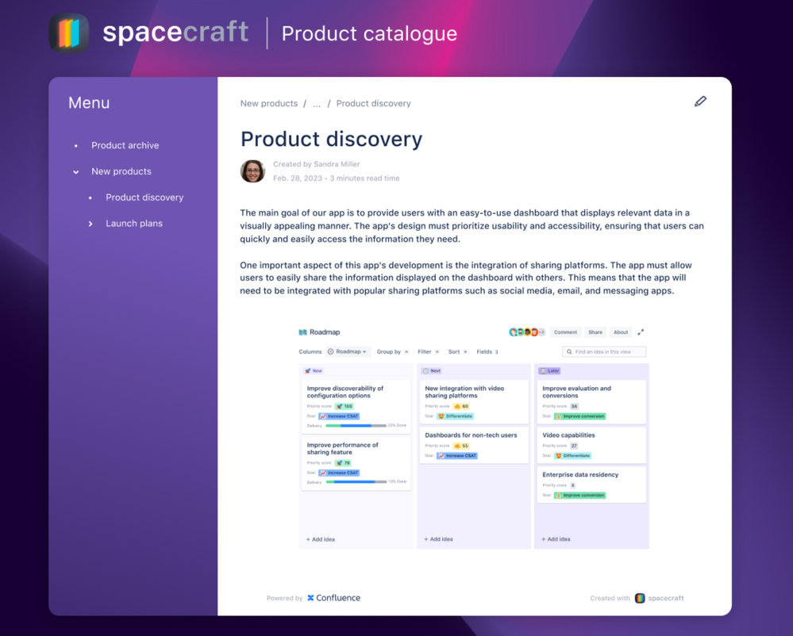793x636 pixels.
Task: Click the priority score 55 fire badge
Action: coord(461,446)
